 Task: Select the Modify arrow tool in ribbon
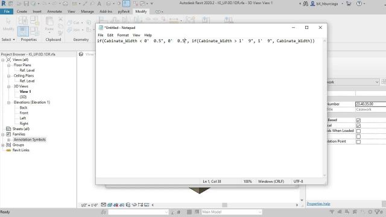(8, 24)
